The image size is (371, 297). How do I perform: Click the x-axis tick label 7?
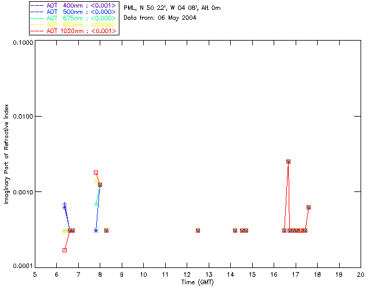(78, 274)
